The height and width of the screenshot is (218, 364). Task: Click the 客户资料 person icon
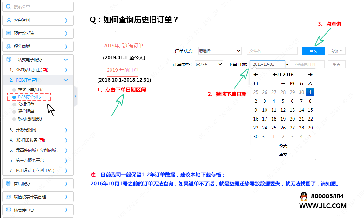coord(9,20)
